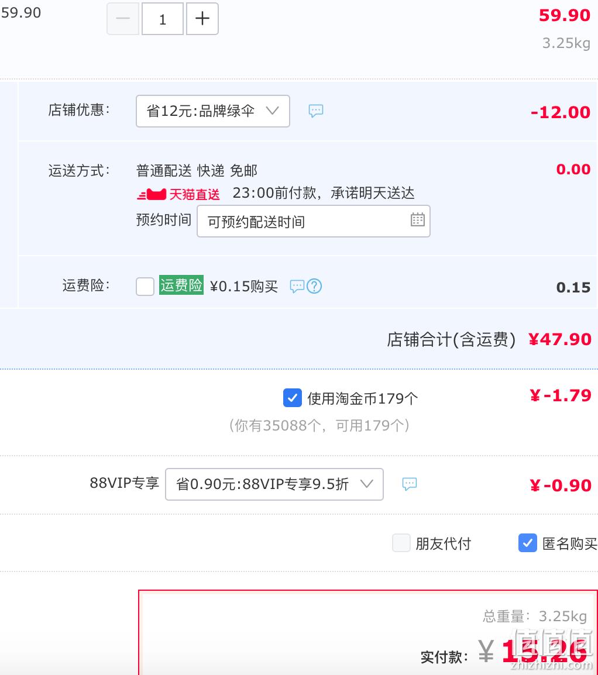Open the 店铺优惠 discount dropdown
The height and width of the screenshot is (675, 598).
pyautogui.click(x=212, y=111)
